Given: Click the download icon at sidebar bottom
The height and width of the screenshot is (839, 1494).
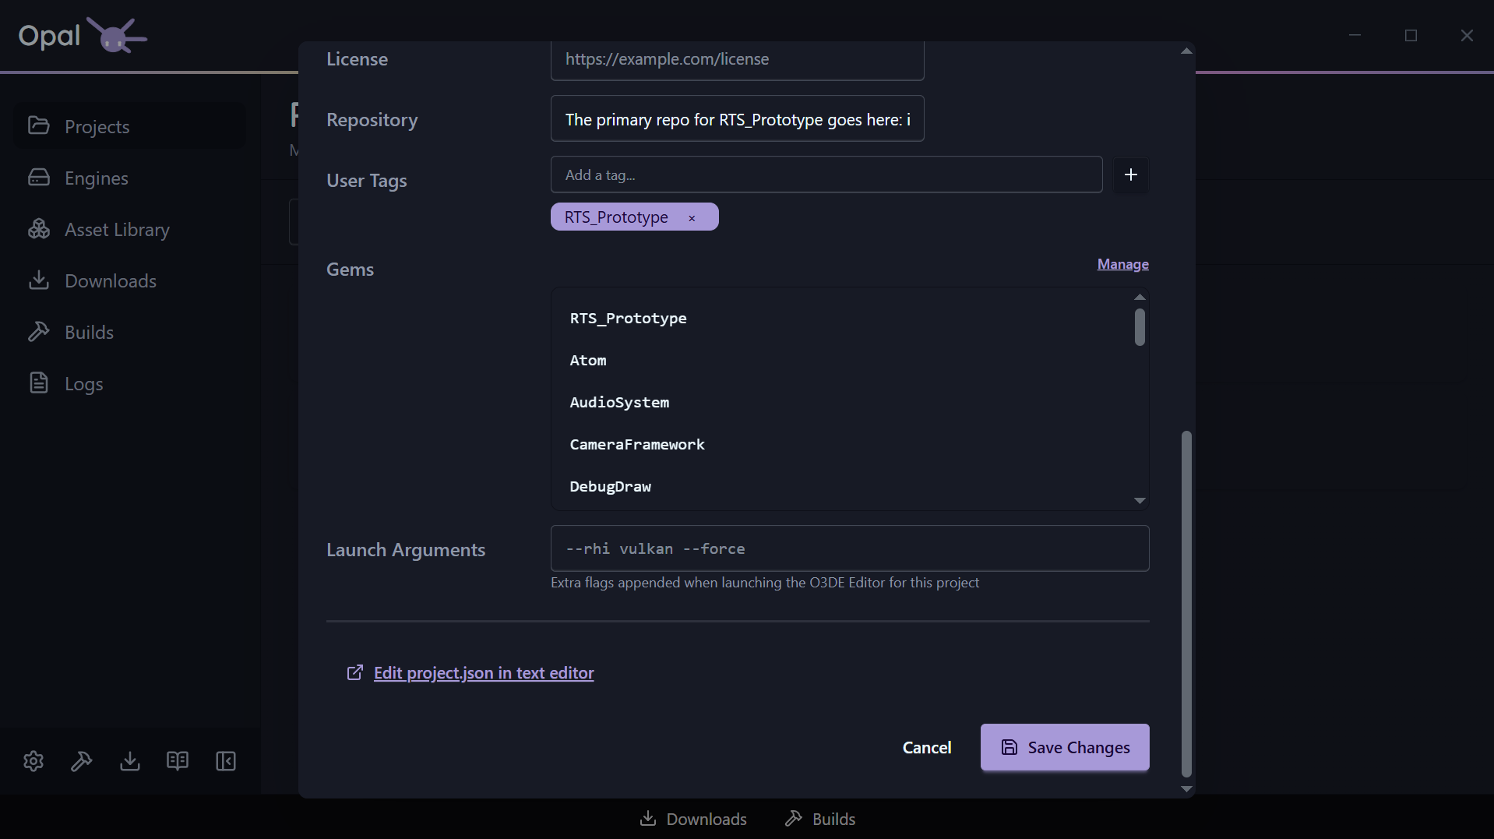Looking at the screenshot, I should pos(130,761).
